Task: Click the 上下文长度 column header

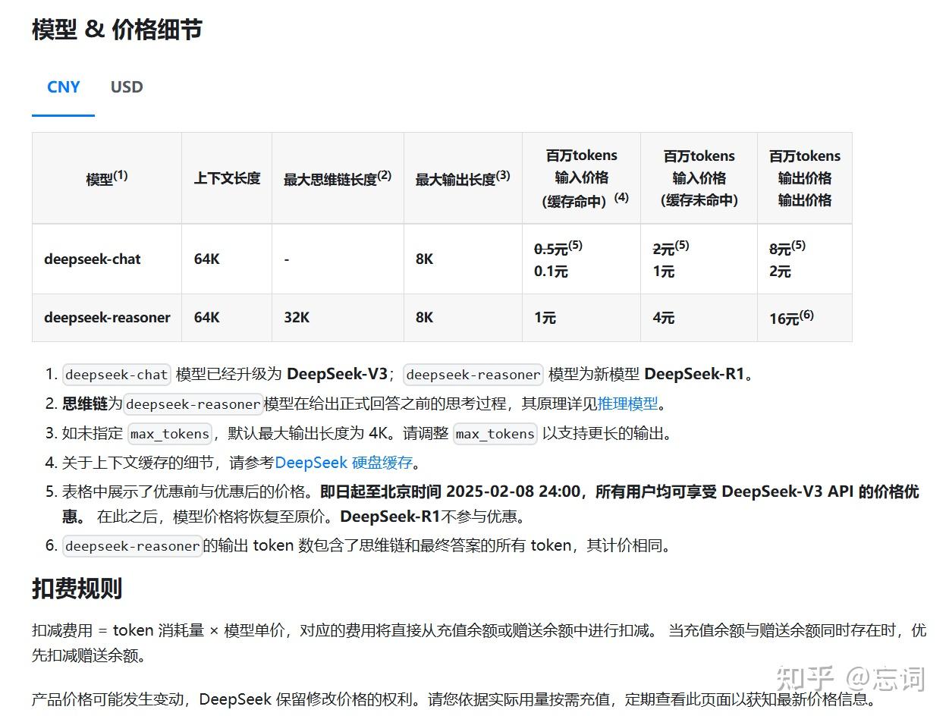Action: point(225,178)
